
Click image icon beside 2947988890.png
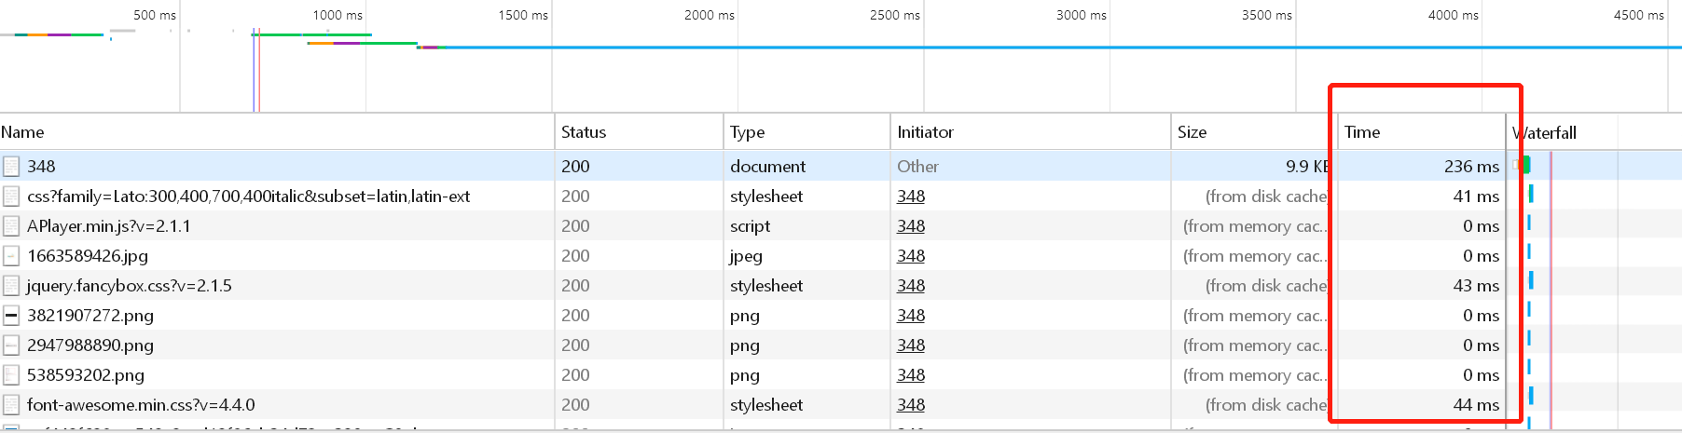click(x=11, y=345)
